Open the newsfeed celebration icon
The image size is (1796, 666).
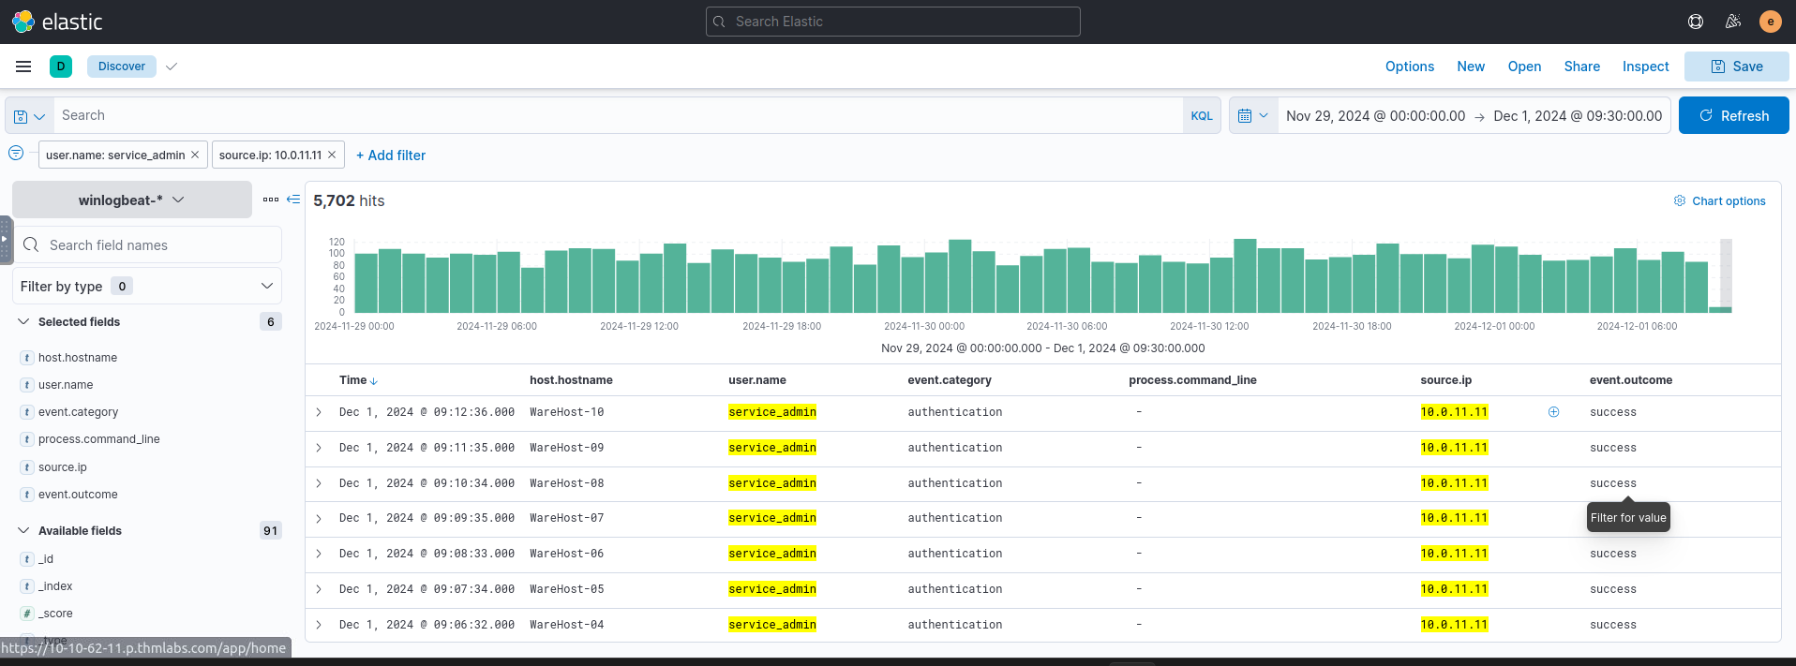pyautogui.click(x=1732, y=22)
